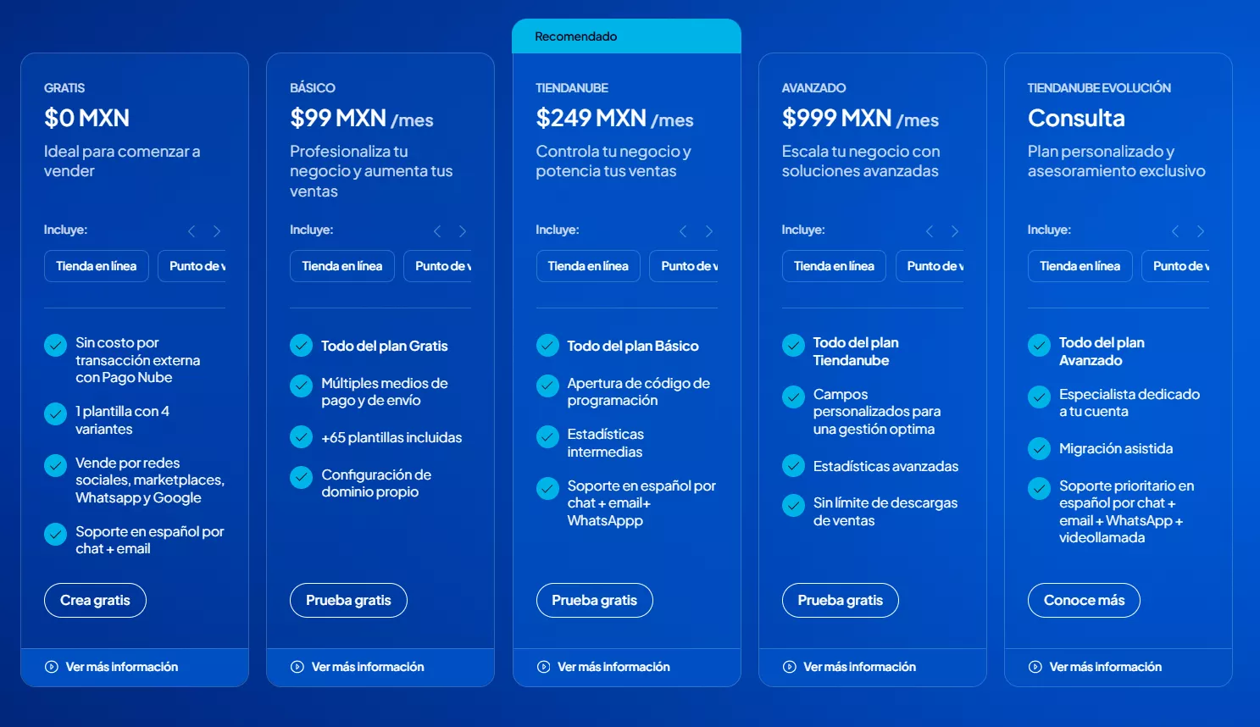This screenshot has width=1260, height=727.
Task: Click checkmark beside 'Soporte prioritario en español'
Action: (x=1039, y=488)
